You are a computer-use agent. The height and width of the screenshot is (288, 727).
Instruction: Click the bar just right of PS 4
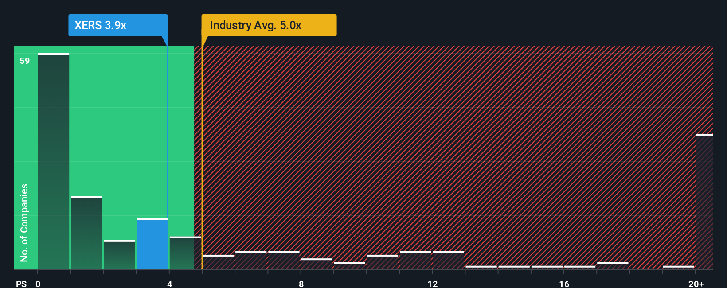coord(185,253)
